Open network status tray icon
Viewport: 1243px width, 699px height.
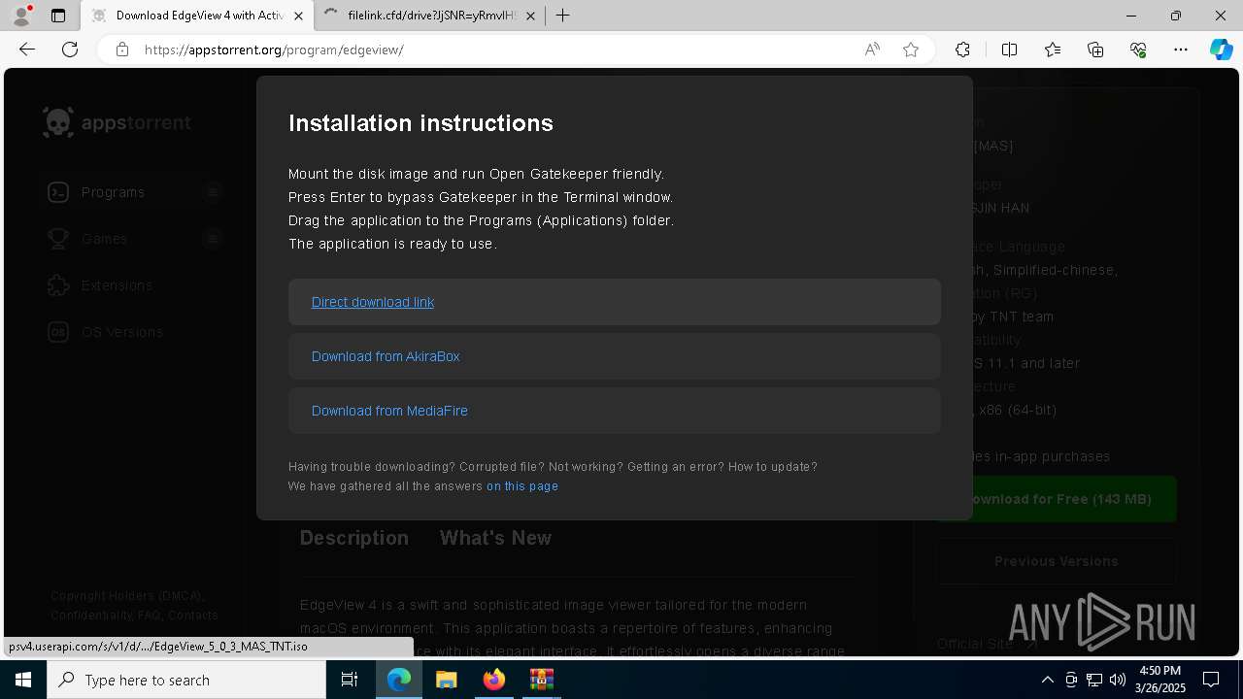1094,680
